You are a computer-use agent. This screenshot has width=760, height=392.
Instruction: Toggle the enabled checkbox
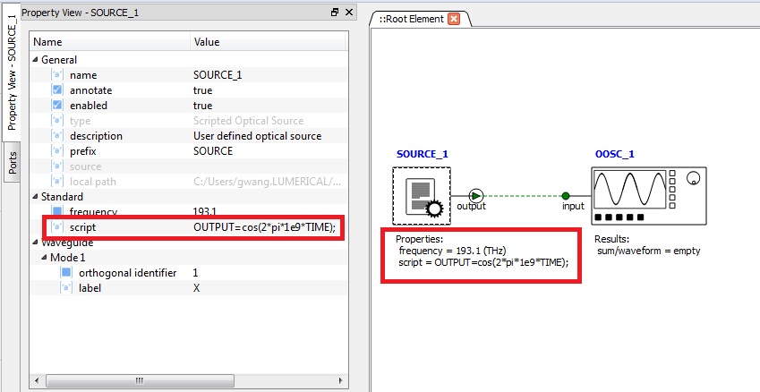point(58,106)
